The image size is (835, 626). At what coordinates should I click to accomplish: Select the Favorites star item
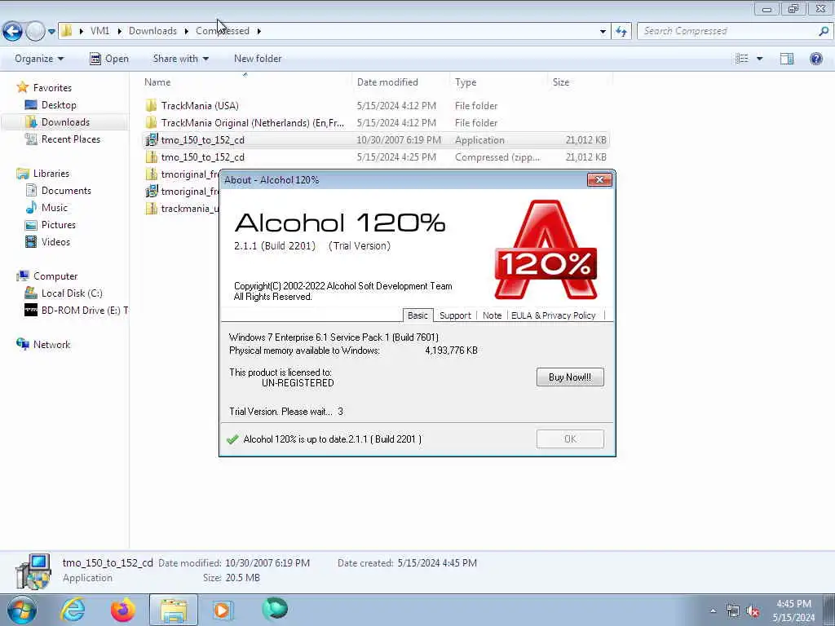[44, 87]
